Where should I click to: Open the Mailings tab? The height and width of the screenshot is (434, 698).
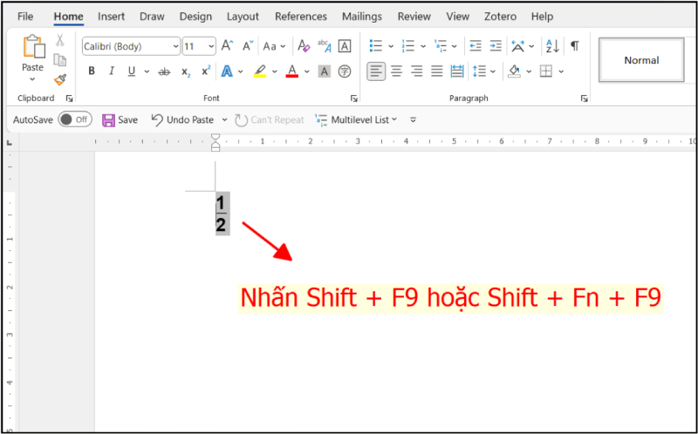tap(362, 17)
